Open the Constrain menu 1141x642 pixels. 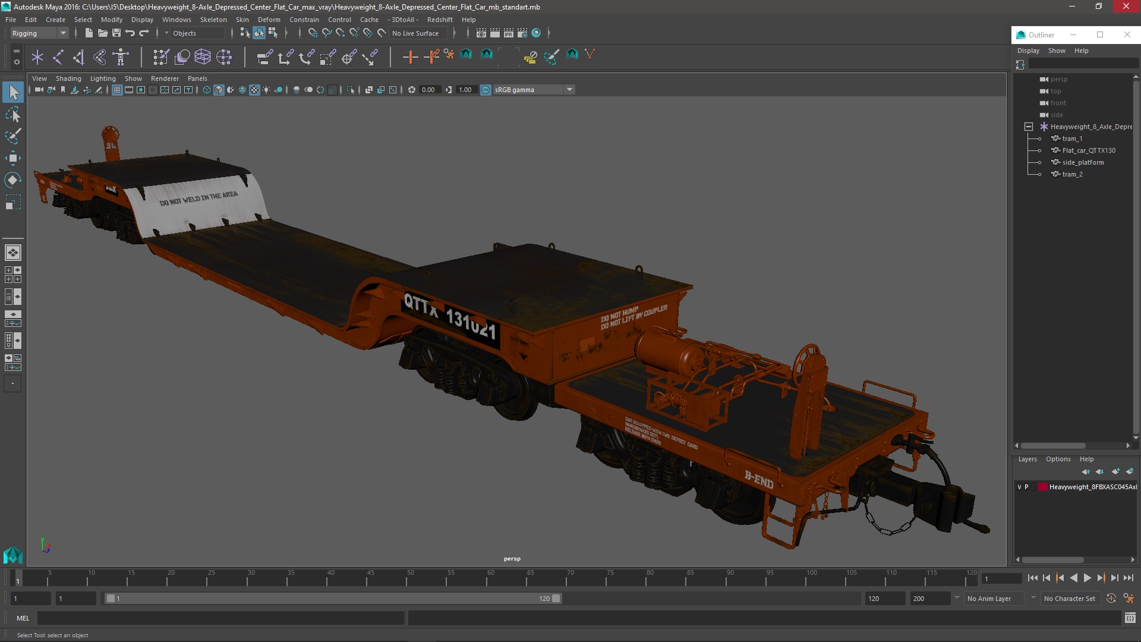304,20
